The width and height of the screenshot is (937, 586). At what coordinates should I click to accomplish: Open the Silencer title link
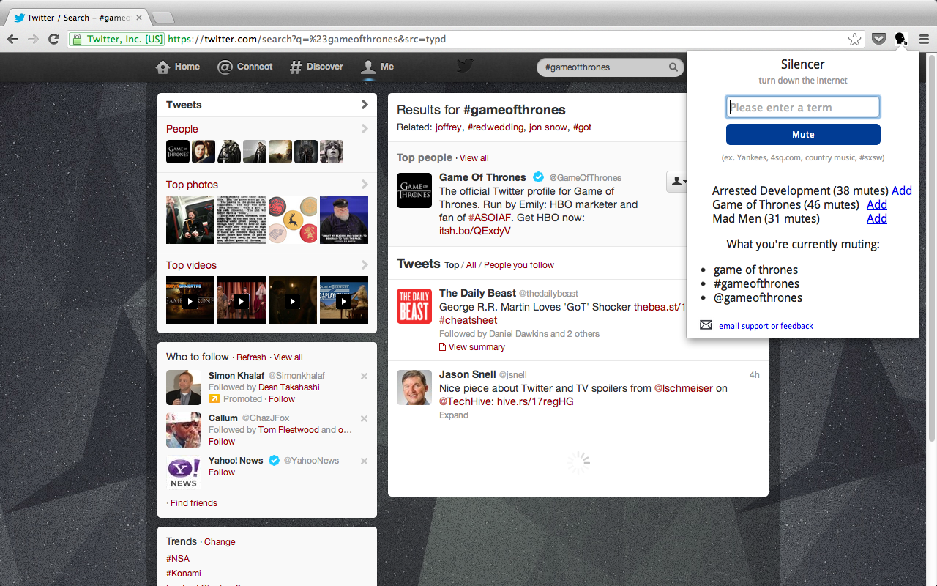(x=803, y=64)
